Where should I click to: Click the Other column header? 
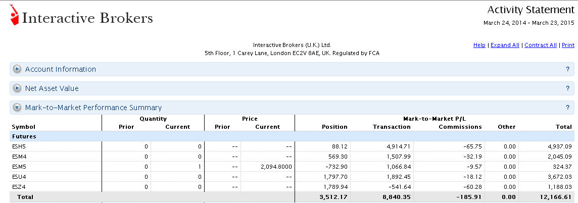pyautogui.click(x=506, y=127)
